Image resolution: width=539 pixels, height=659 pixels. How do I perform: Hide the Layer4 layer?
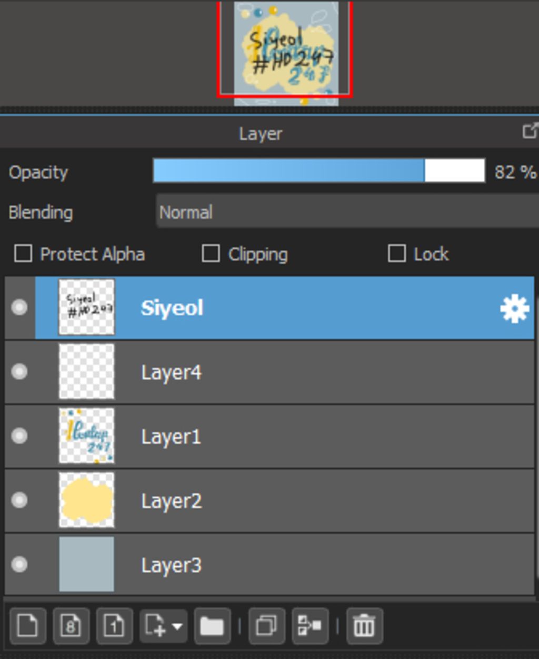(19, 372)
